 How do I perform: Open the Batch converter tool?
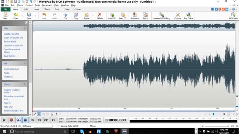pos(145,16)
